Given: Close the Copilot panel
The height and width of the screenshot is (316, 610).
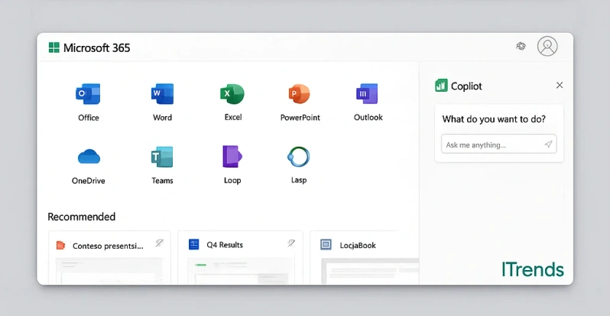Looking at the screenshot, I should click(x=560, y=86).
